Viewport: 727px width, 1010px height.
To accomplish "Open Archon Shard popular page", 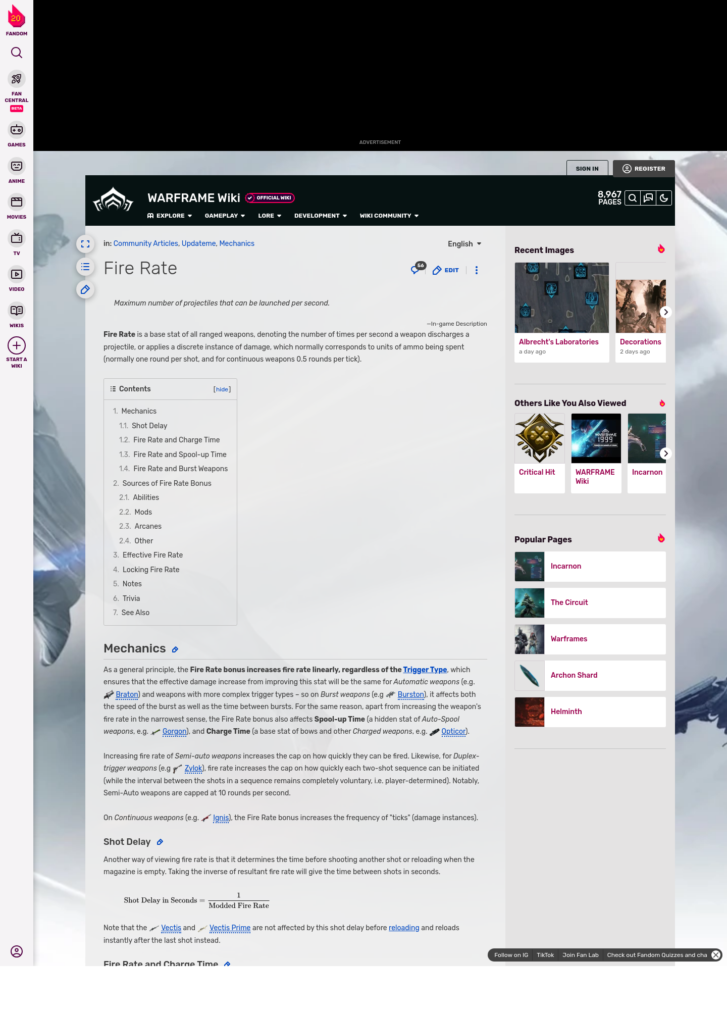I will (590, 676).
